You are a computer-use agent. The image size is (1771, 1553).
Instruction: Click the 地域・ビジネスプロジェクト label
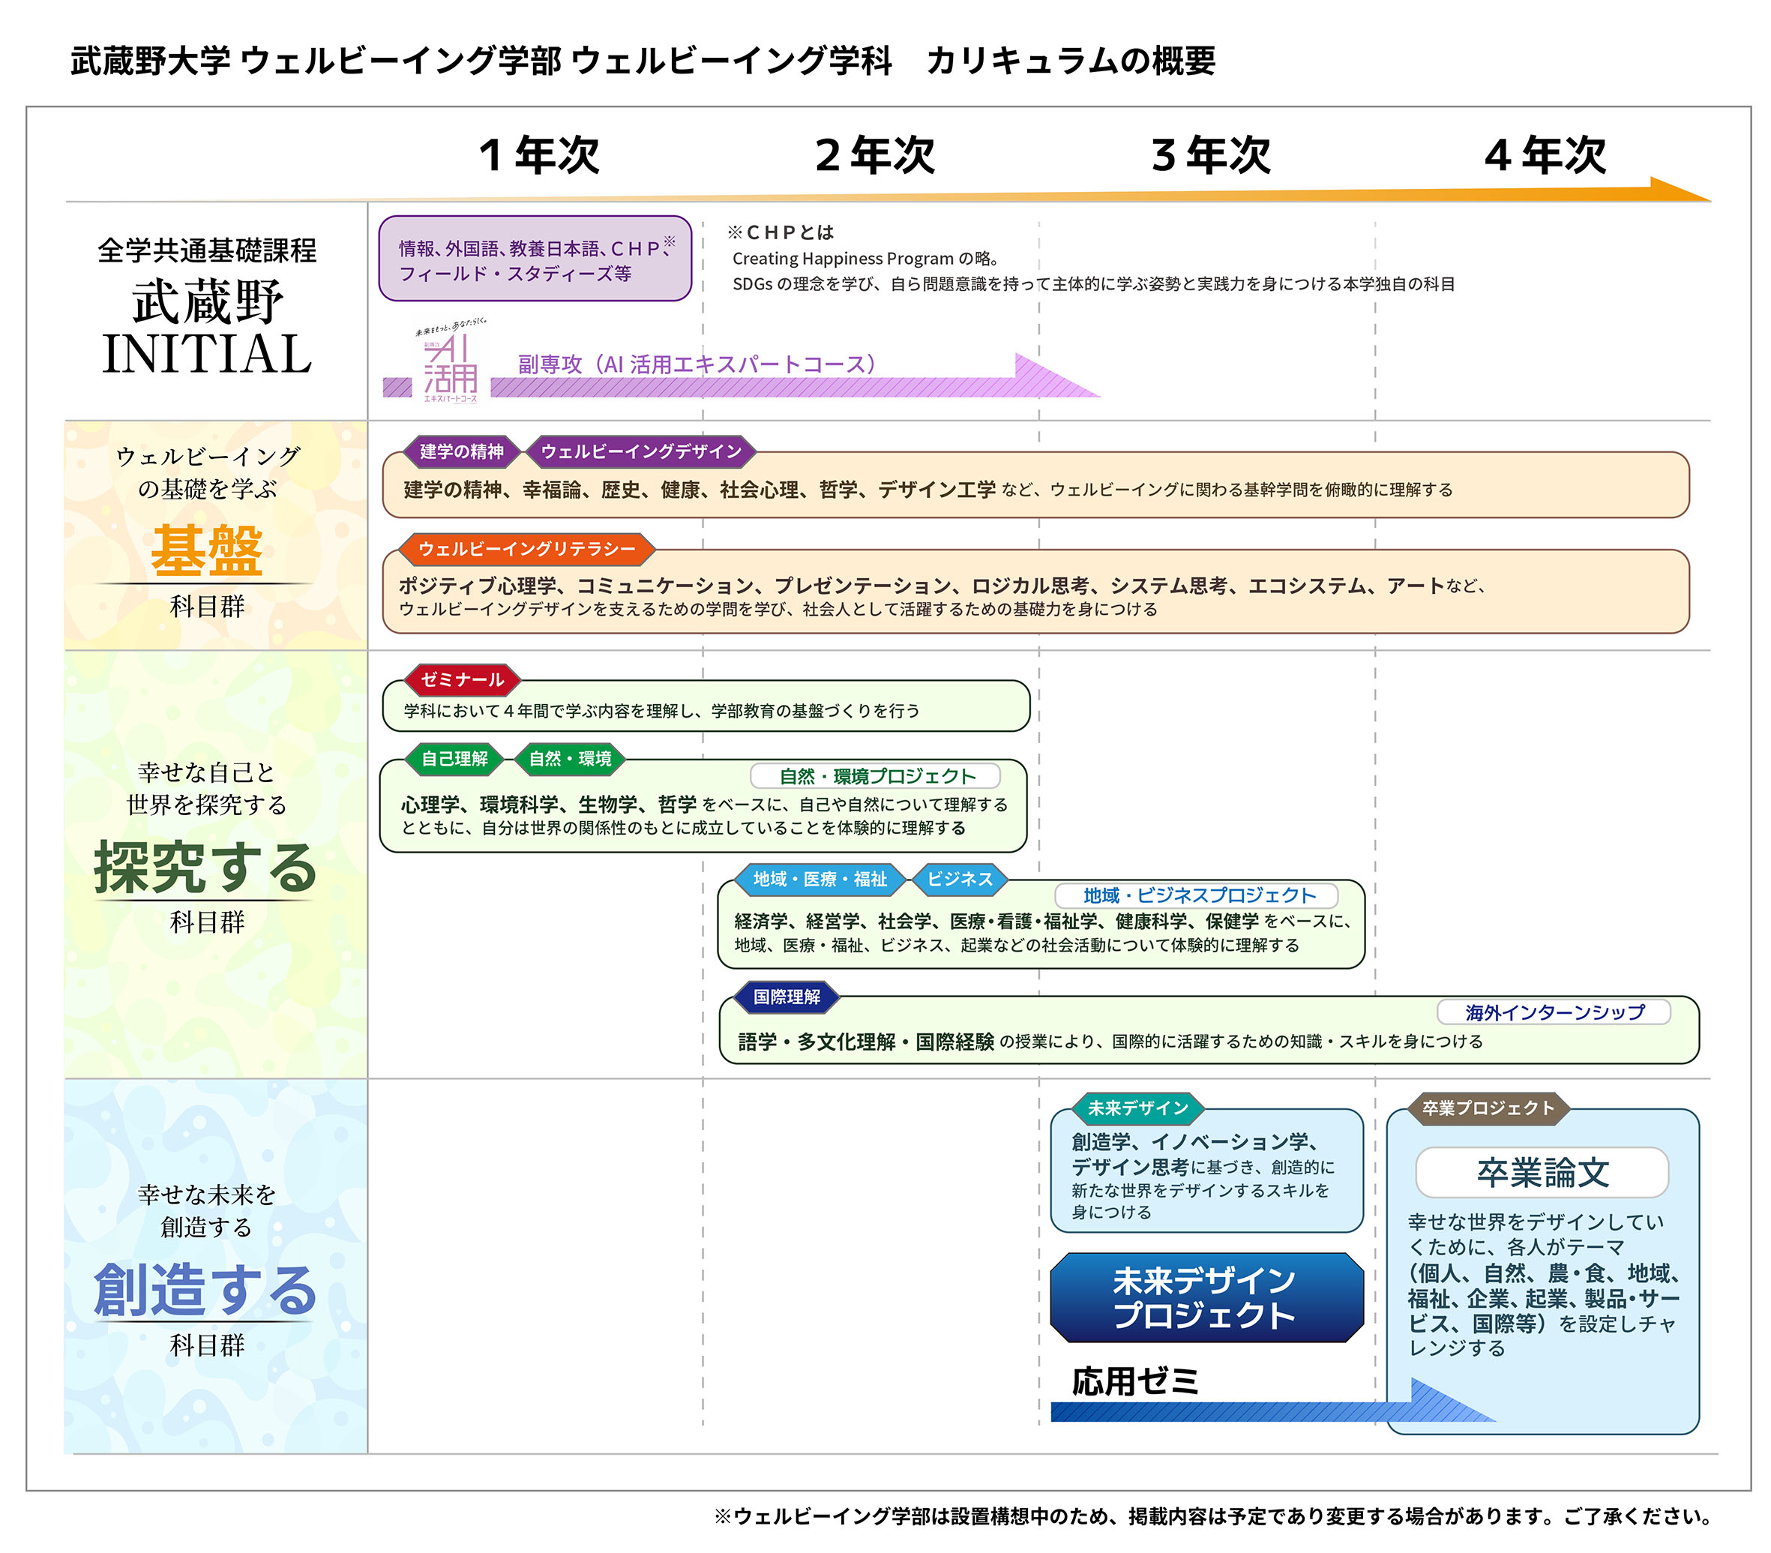(x=1197, y=895)
